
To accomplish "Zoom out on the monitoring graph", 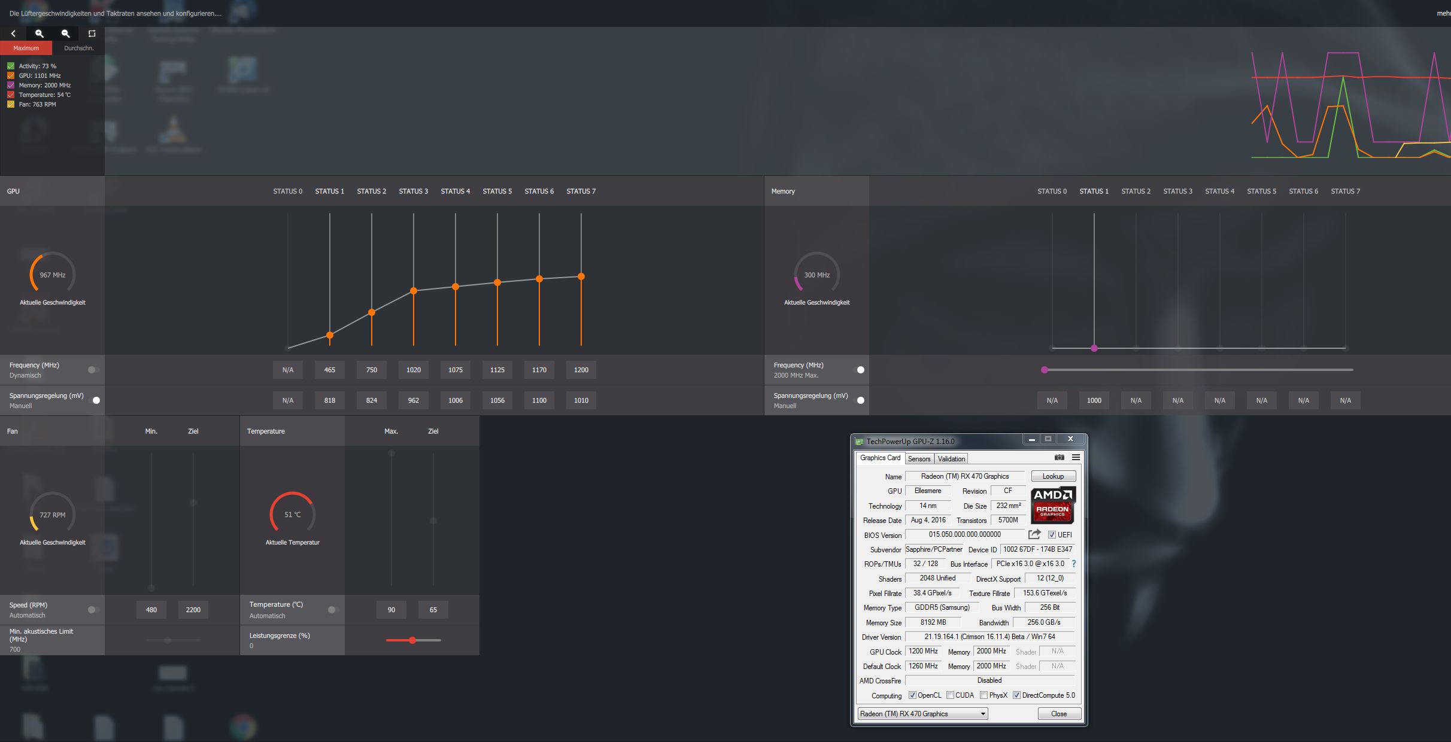I will pyautogui.click(x=66, y=34).
